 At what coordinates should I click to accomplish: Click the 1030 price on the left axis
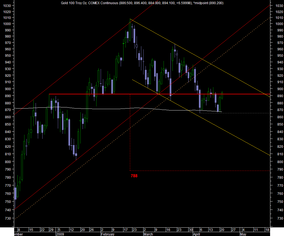tap(7, 6)
